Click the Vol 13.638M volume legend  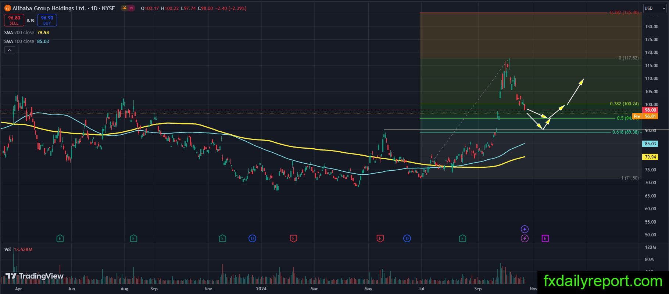pyautogui.click(x=18, y=250)
